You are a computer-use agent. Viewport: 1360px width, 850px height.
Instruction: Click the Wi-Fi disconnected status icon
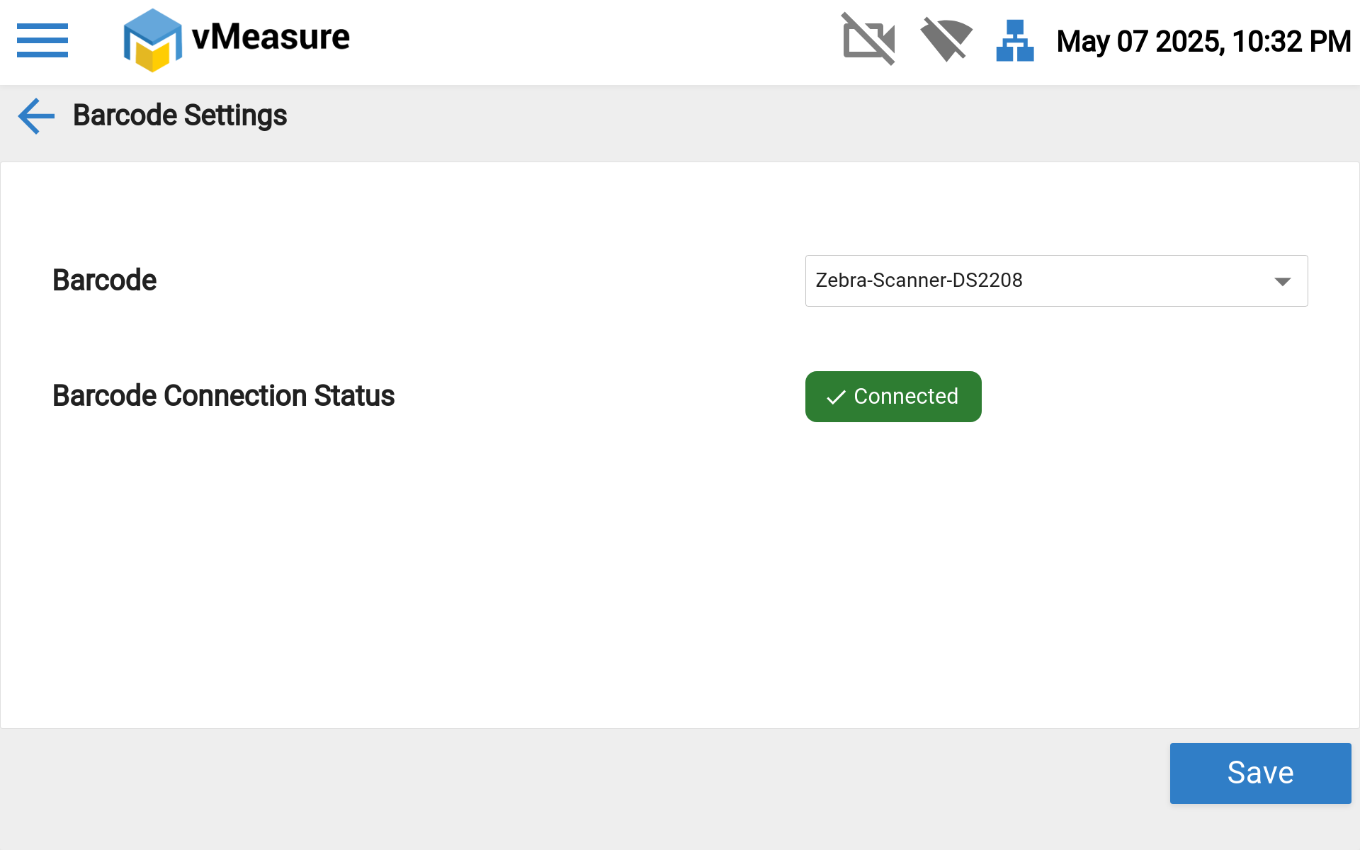946,40
